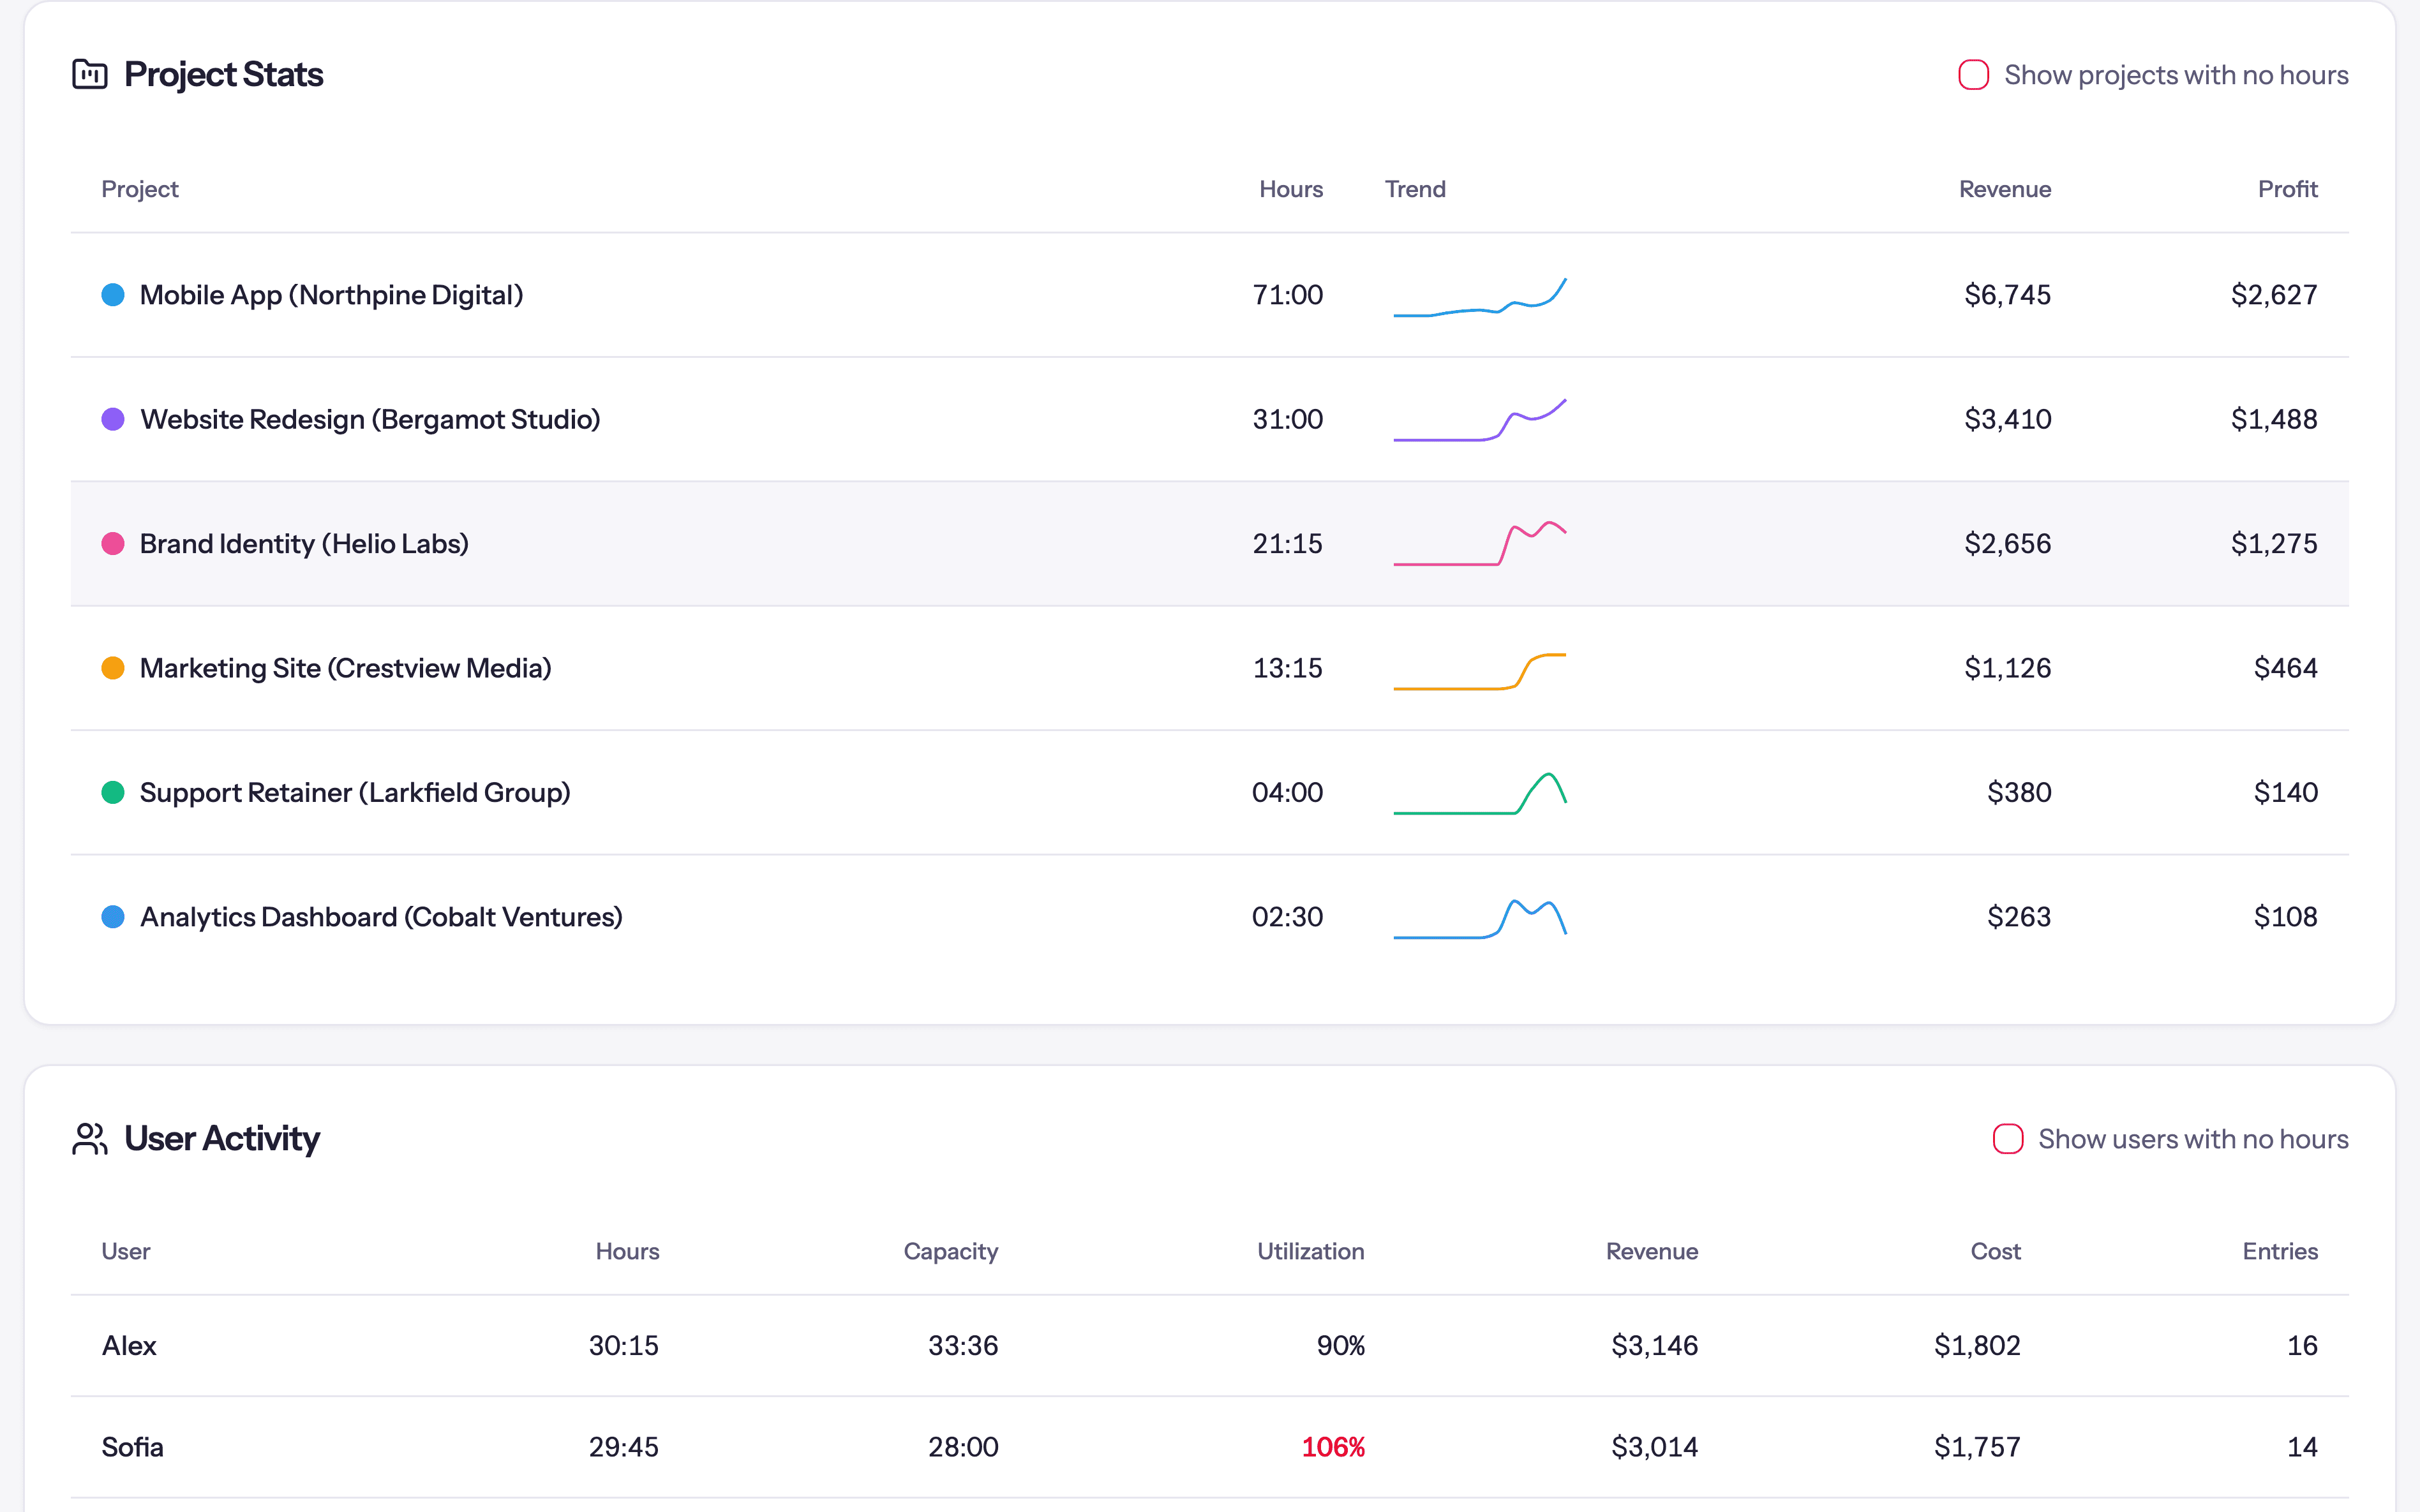Click the Entries column header

2280,1251
